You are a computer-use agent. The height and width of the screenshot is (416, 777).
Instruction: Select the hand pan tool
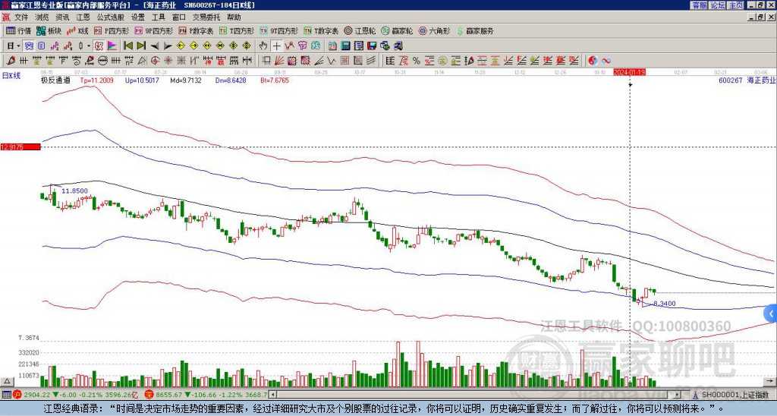tap(263, 46)
